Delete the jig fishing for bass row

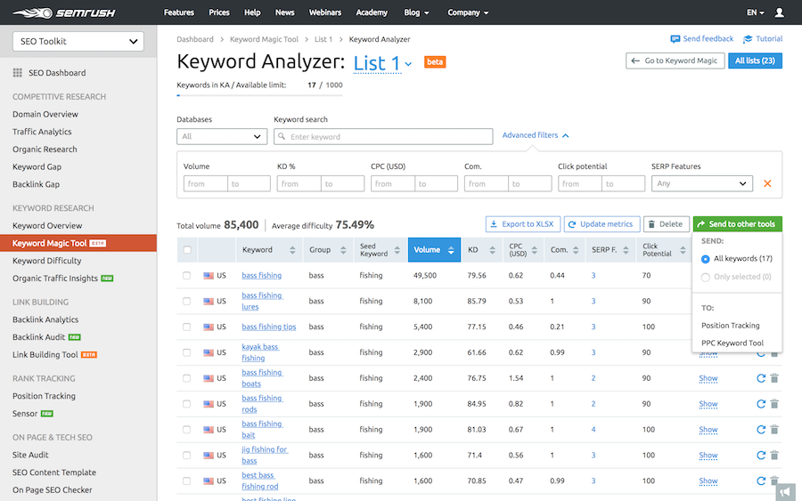[x=774, y=455]
